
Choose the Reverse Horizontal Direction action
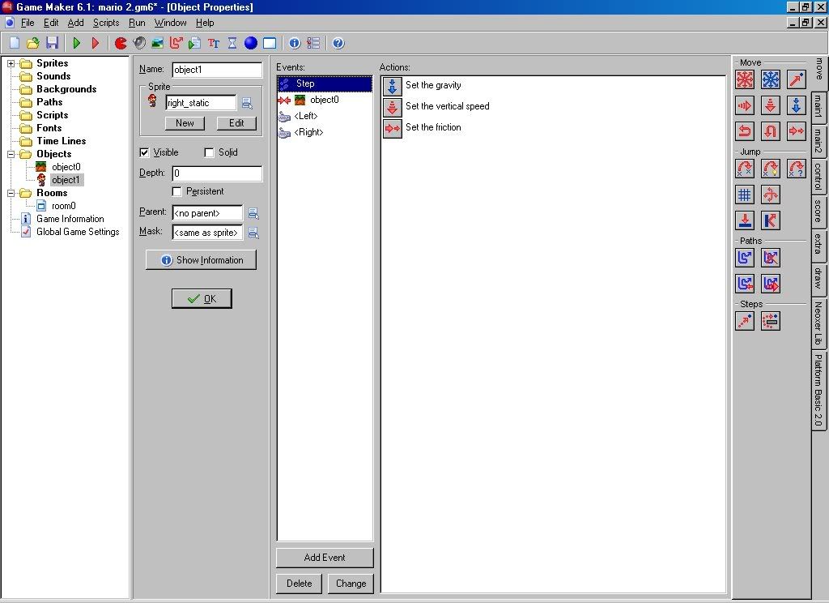click(x=745, y=131)
